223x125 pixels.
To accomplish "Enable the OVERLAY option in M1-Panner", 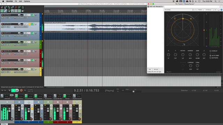I will pyautogui.click(x=210, y=51).
